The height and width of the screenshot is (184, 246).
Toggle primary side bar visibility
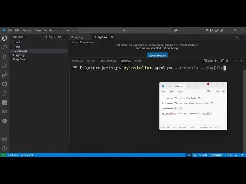tap(211, 30)
